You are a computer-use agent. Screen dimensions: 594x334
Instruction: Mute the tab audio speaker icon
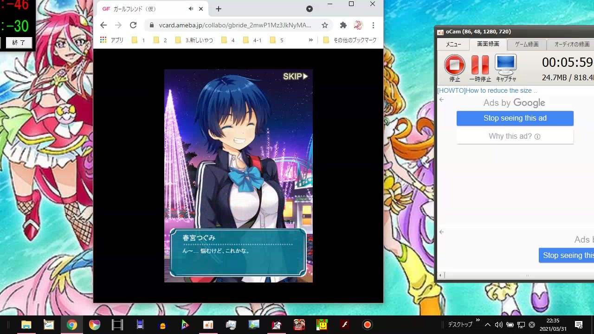tap(191, 9)
